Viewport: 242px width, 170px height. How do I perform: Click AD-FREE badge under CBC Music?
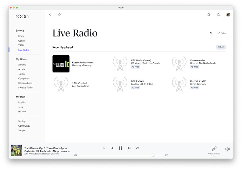point(135,67)
